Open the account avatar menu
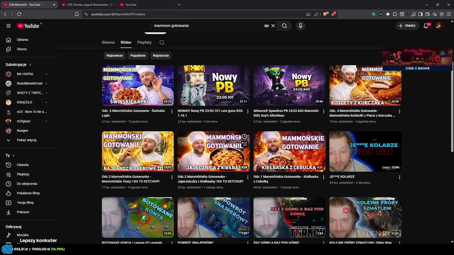Image resolution: width=454 pixels, height=255 pixels. coord(439,25)
